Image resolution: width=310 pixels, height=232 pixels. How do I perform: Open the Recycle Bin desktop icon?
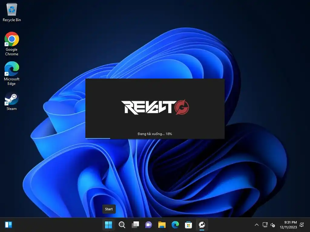point(12,12)
